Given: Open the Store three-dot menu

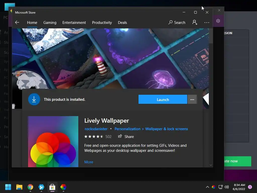Looking at the screenshot, I should [207, 22].
